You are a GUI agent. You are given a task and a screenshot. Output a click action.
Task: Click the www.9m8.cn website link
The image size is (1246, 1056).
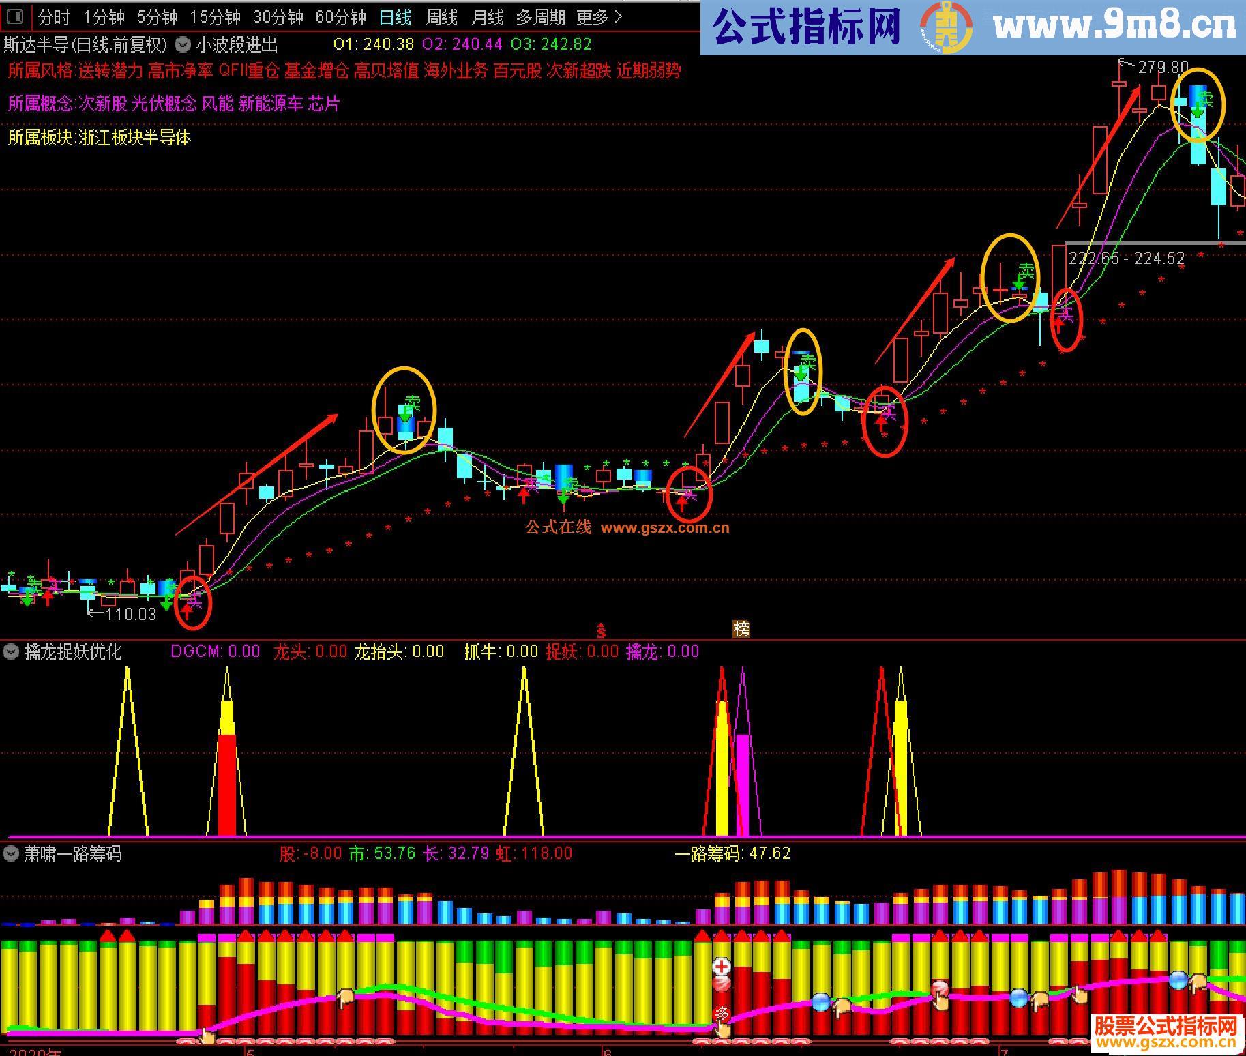point(1114,25)
